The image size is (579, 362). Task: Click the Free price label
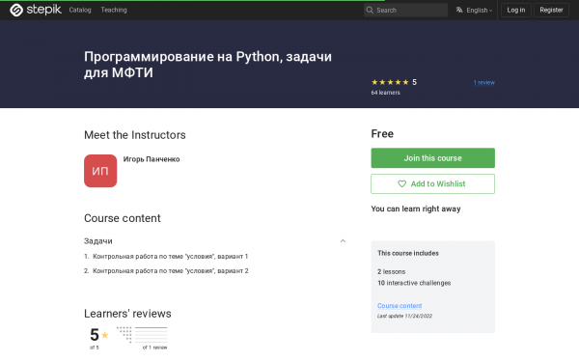coord(382,134)
